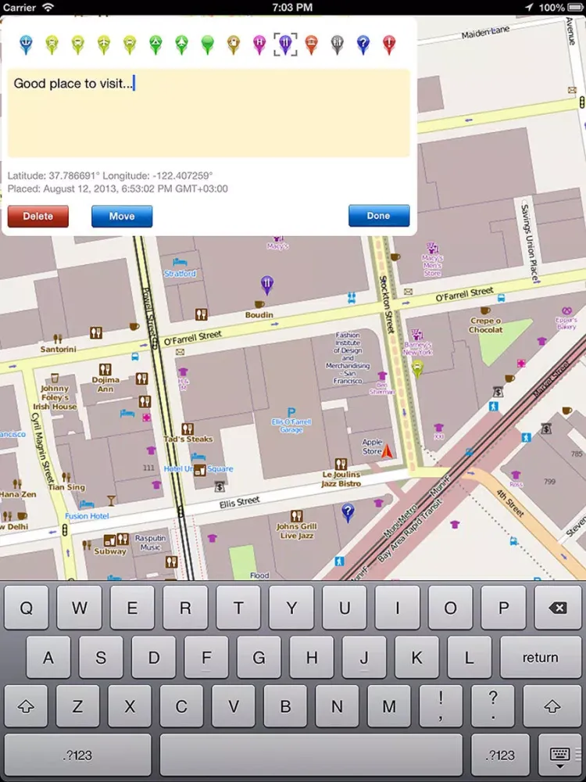Toggle the left shift key
The width and height of the screenshot is (586, 782).
(x=26, y=706)
